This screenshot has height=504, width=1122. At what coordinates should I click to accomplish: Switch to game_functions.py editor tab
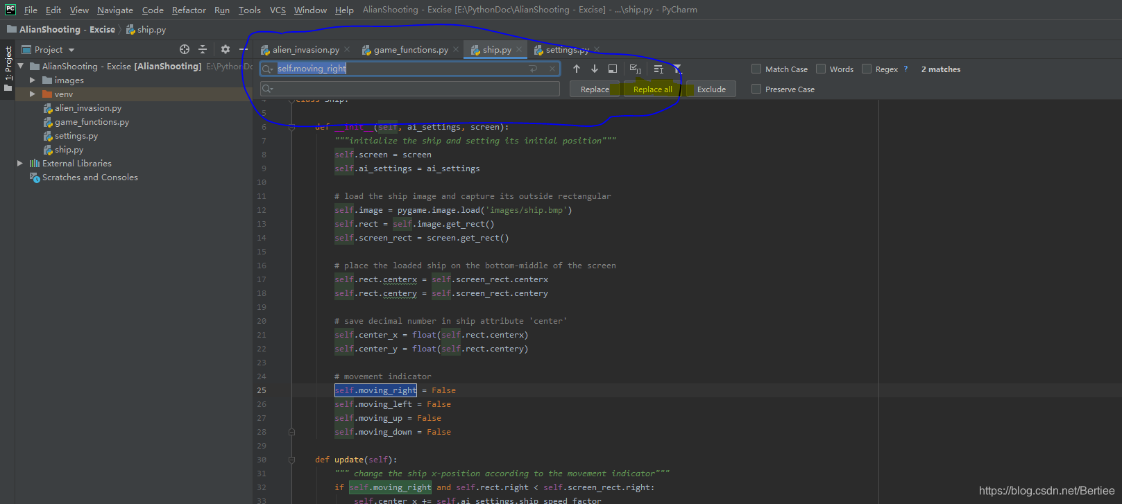(411, 49)
